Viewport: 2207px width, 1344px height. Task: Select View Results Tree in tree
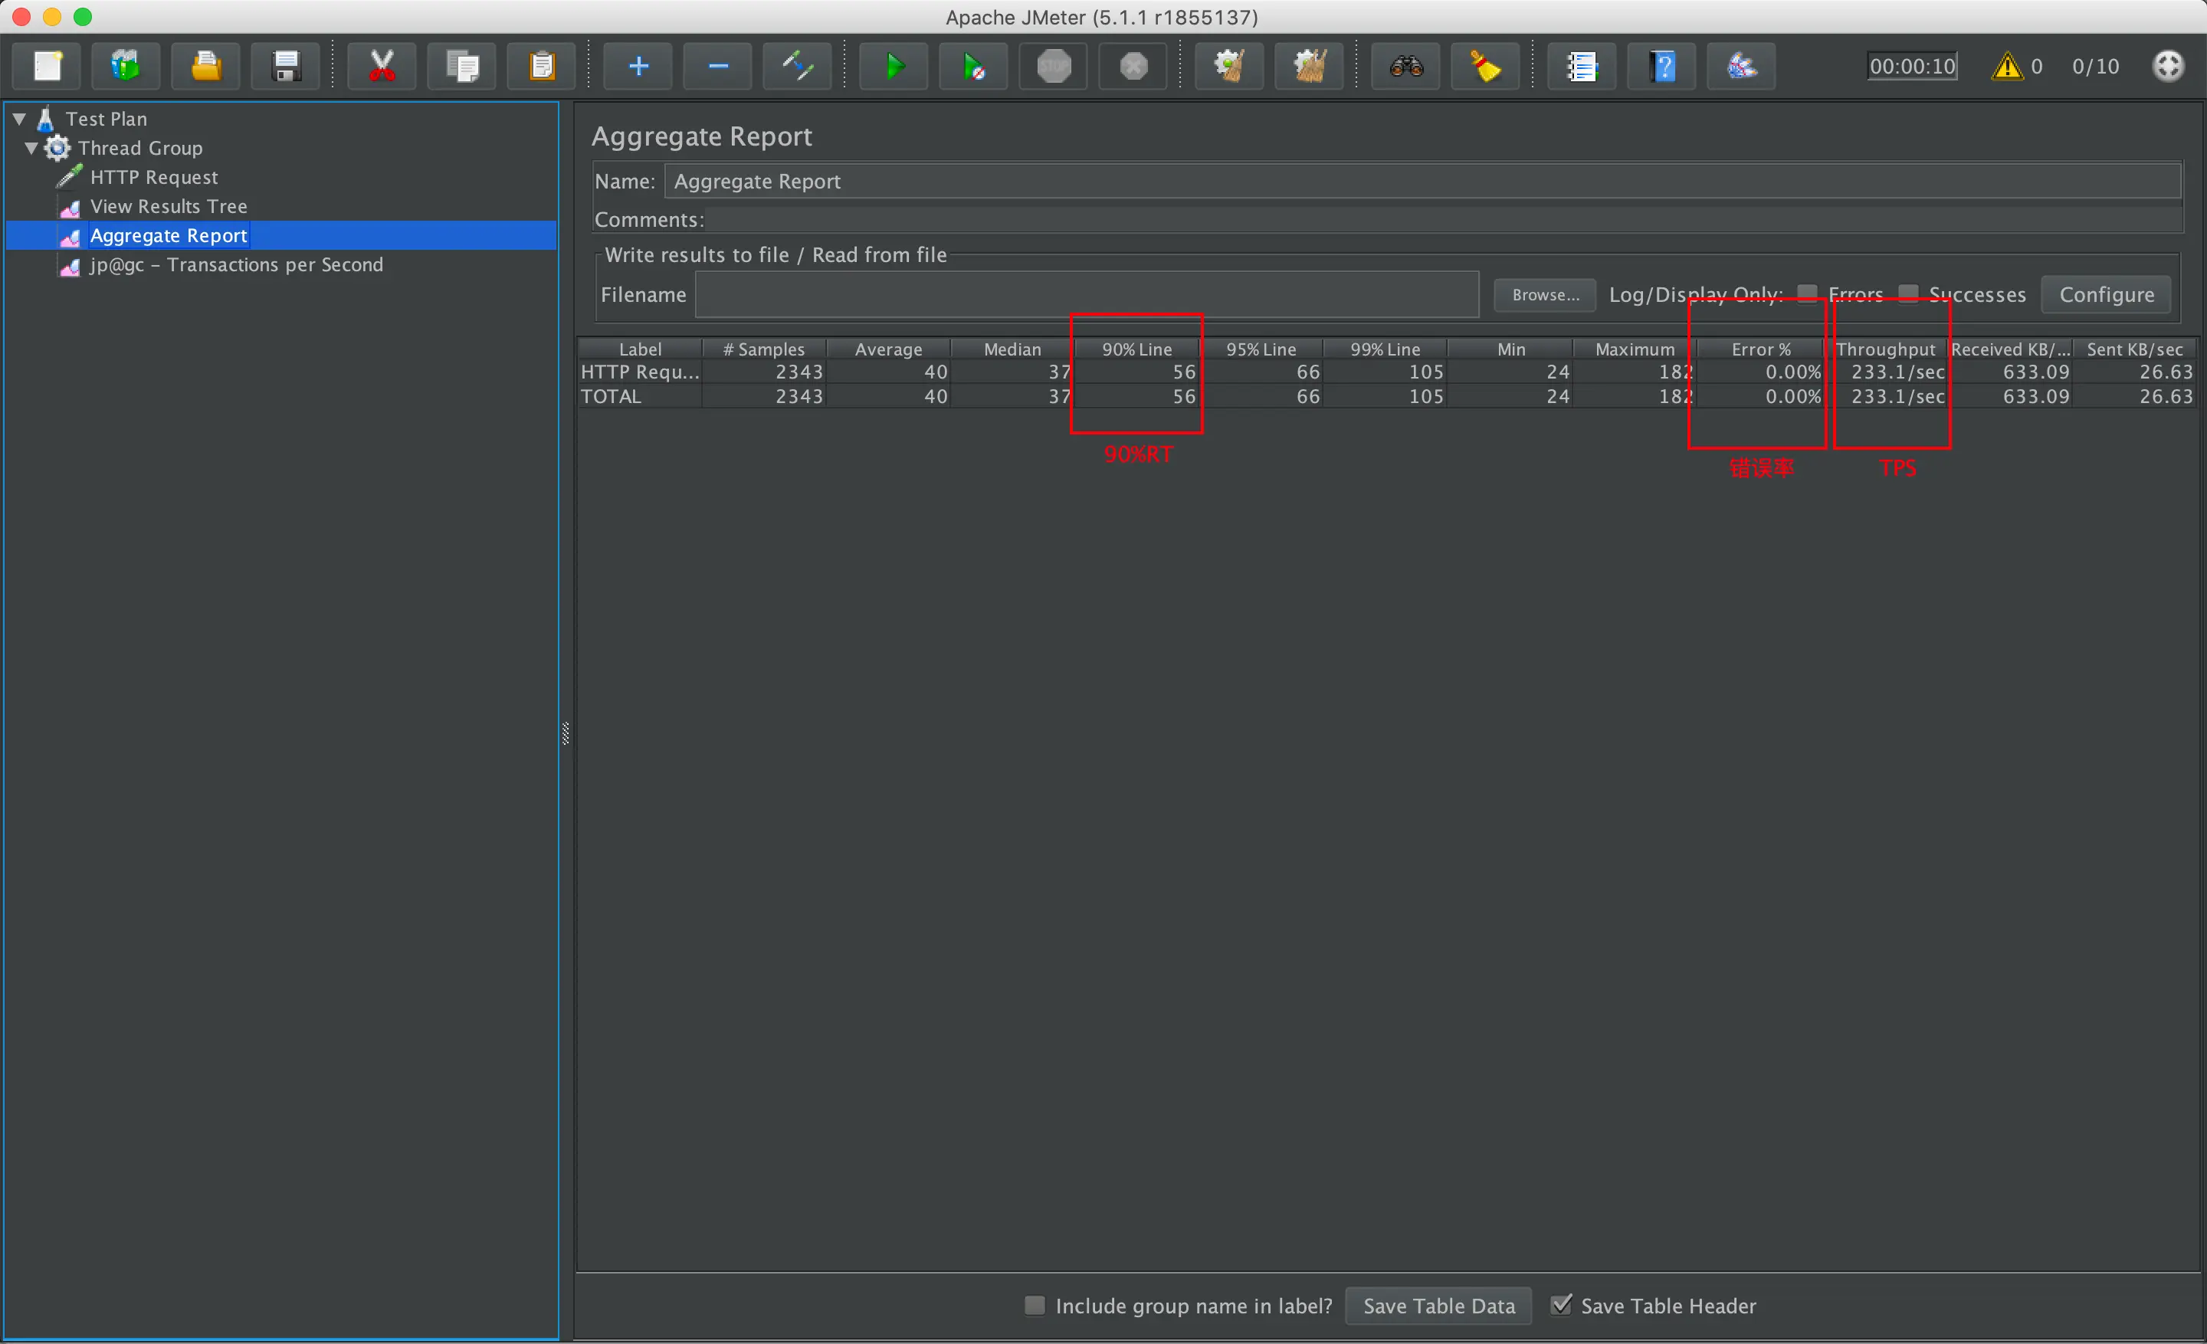click(x=169, y=207)
